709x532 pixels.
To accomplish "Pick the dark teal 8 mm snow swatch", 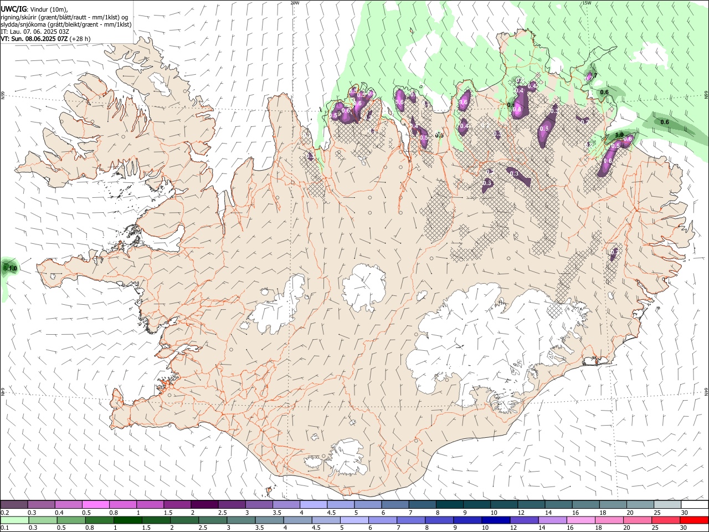I will coord(450,504).
